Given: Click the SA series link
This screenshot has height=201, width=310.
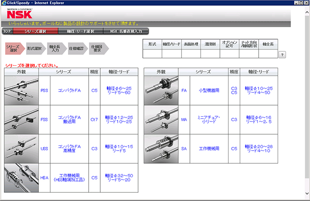Looking at the screenshot, I should click(184, 149).
